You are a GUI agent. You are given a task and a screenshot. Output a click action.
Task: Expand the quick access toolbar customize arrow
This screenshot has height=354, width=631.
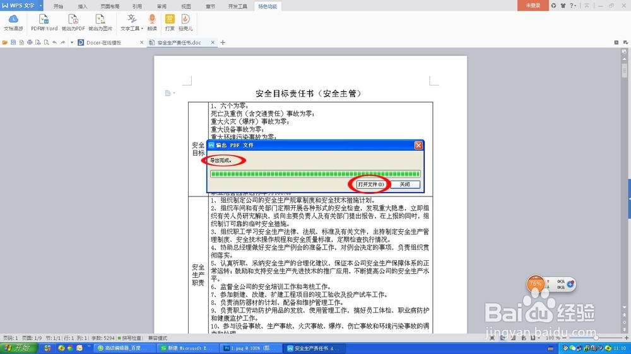point(72,43)
